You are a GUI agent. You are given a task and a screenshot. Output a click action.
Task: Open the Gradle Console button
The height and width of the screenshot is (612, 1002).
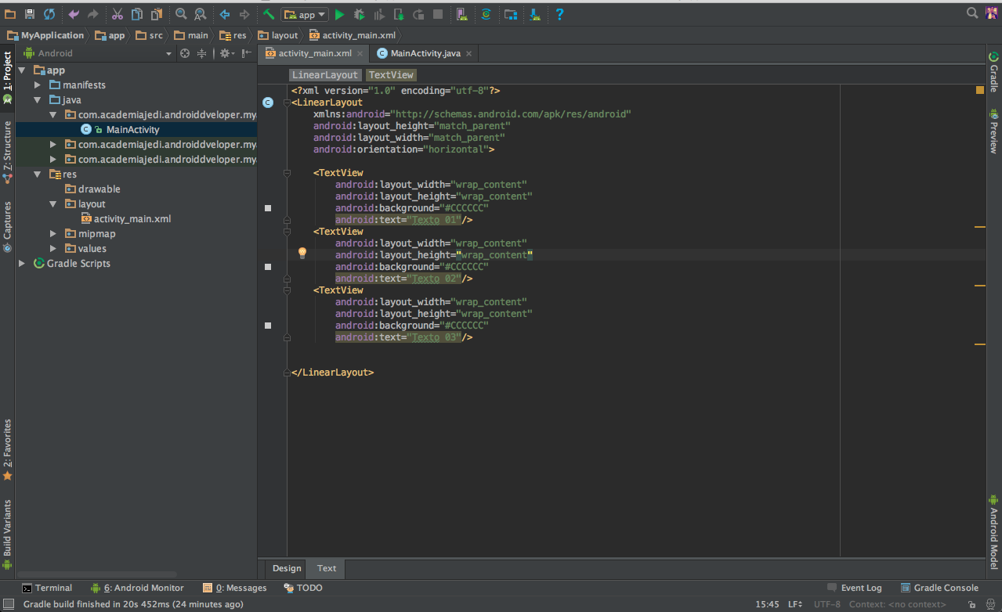[939, 588]
